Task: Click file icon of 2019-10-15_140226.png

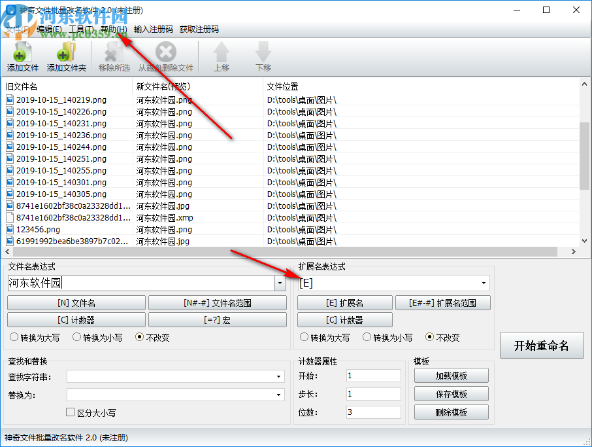Action: pos(10,111)
